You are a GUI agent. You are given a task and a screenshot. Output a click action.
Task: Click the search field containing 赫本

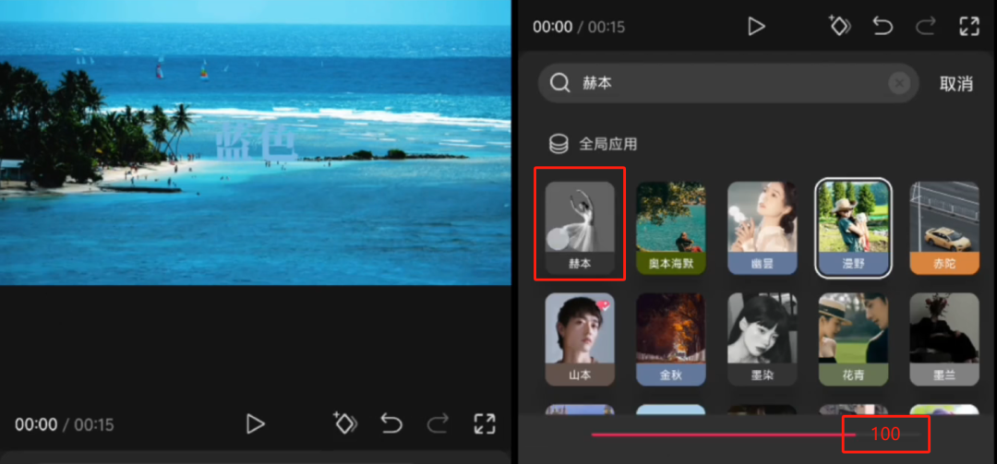(x=728, y=83)
